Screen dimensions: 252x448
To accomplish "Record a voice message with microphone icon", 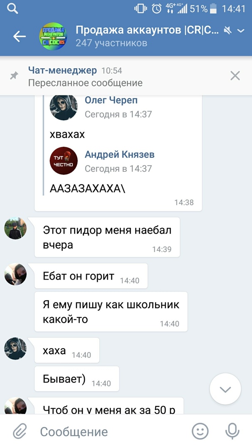I will [232, 431].
